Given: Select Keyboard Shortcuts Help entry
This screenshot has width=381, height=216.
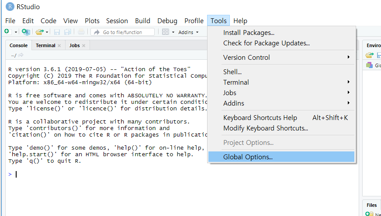Looking at the screenshot, I should [281, 118].
